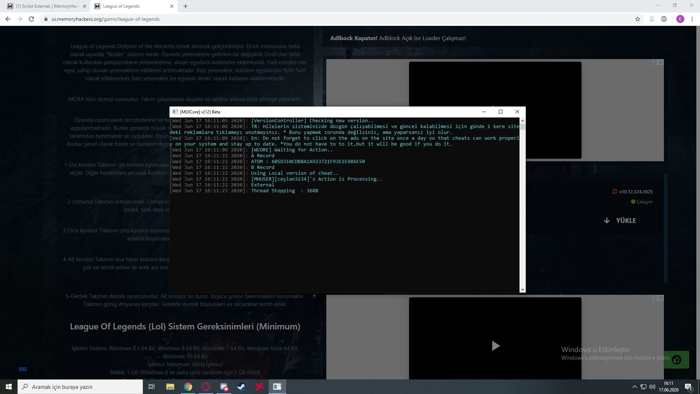The image size is (700, 394).
Task: Click the Adblock Kapatın! warning text
Action: pyautogui.click(x=354, y=38)
